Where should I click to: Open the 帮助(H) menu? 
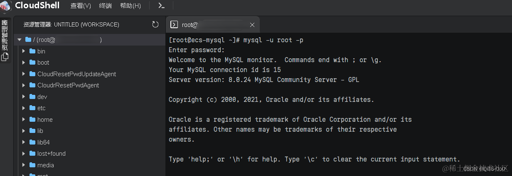click(x=130, y=6)
